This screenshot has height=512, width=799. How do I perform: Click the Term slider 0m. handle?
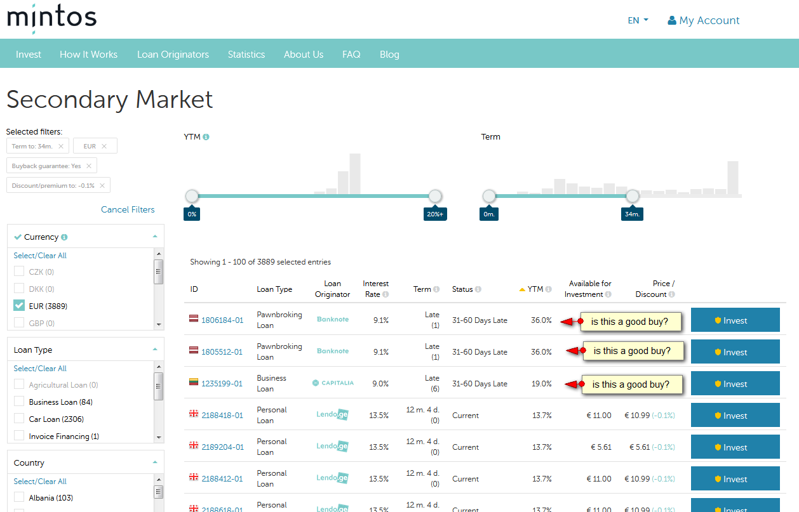tap(488, 196)
